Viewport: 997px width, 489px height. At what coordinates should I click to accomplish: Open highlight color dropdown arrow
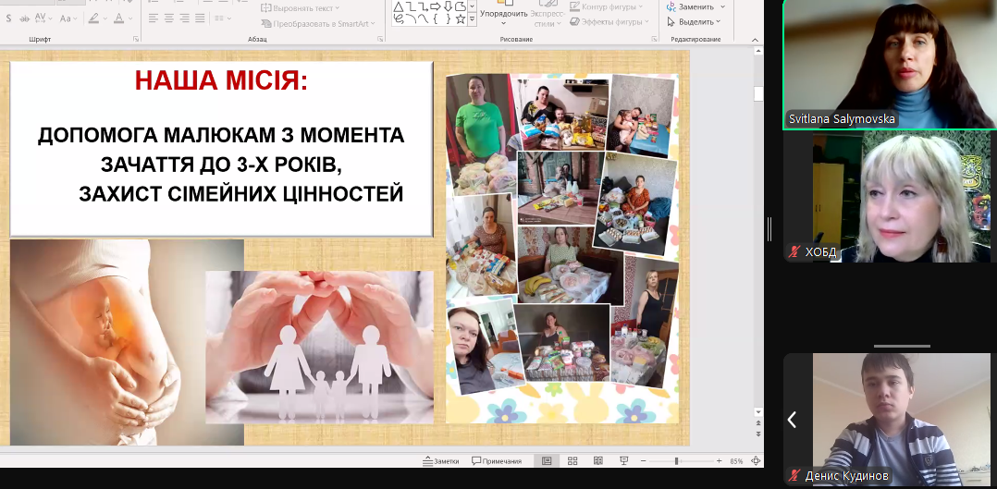tap(105, 18)
